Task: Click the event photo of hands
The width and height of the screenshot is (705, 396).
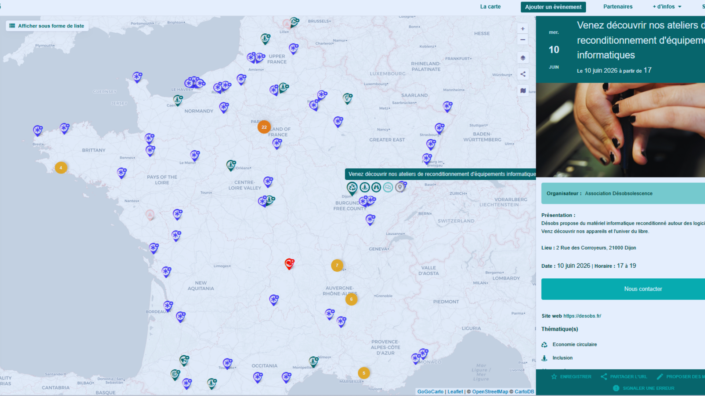Action: [621, 130]
